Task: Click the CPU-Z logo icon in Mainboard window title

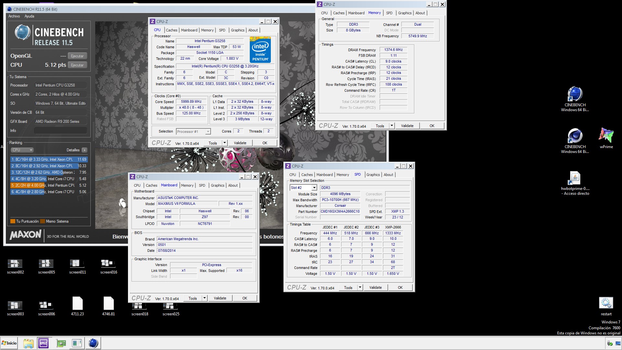Action: [132, 177]
